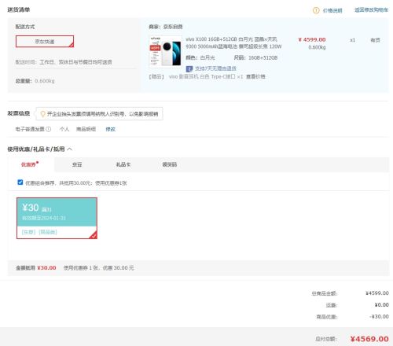Collapse the 使用优惠/礼品卡/抵用 section chevron
The width and height of the screenshot is (393, 346).
[x=69, y=149]
